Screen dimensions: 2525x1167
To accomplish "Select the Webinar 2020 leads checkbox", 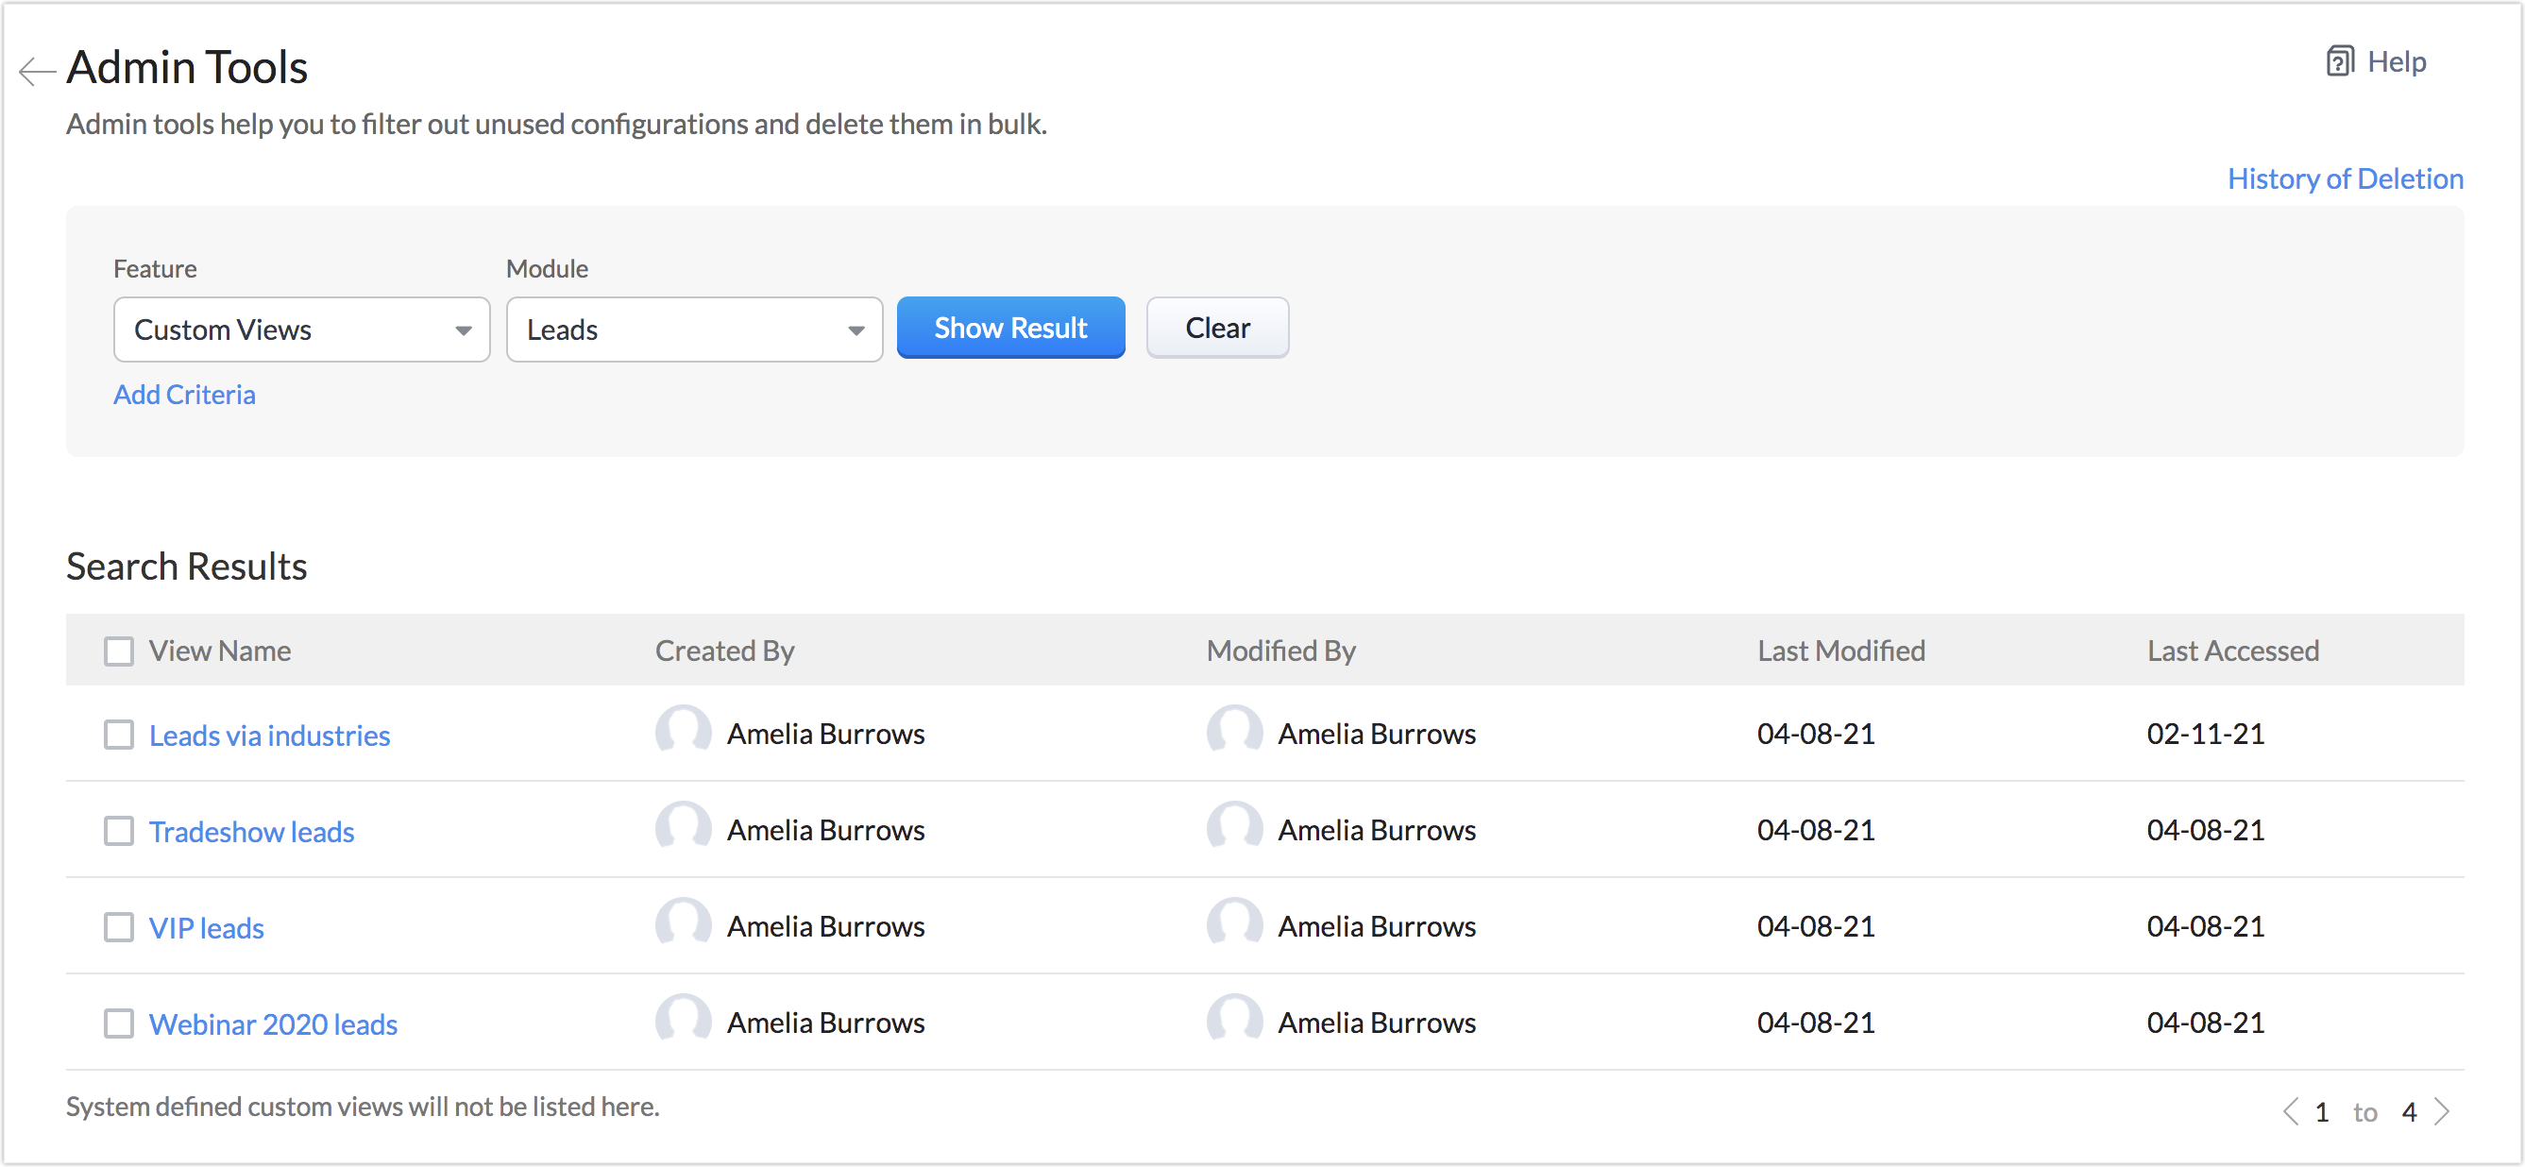I will click(119, 1023).
